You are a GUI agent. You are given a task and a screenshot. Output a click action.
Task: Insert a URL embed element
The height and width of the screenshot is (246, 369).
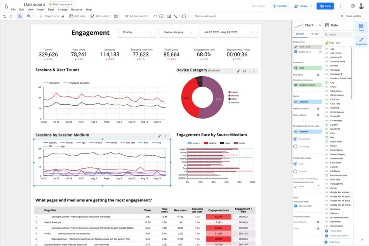click(x=155, y=16)
